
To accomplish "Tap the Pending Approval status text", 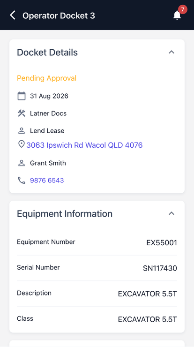I will click(x=47, y=78).
